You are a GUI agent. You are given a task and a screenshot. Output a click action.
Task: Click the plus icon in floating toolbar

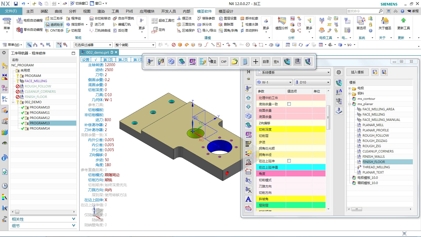[255, 62]
